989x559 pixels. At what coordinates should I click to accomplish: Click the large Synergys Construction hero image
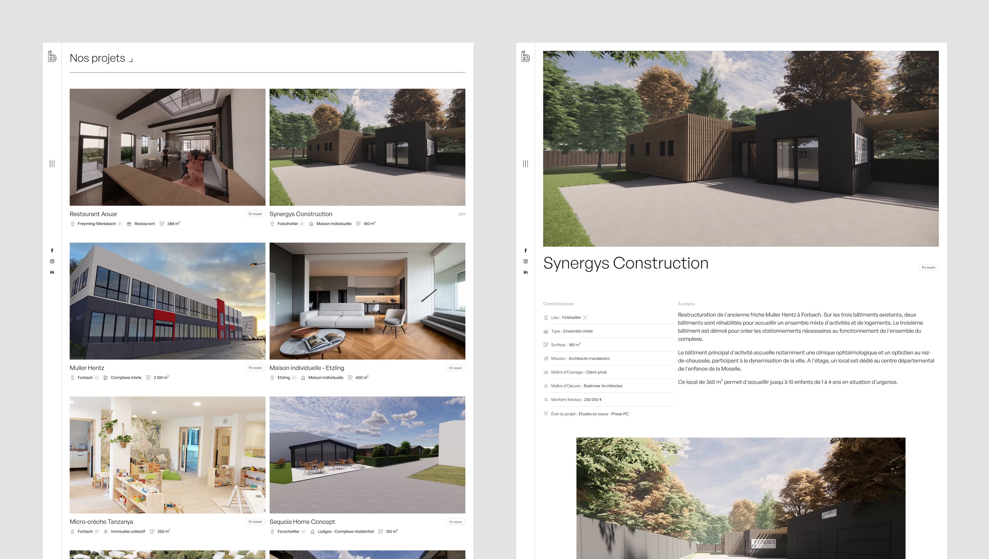(x=740, y=149)
